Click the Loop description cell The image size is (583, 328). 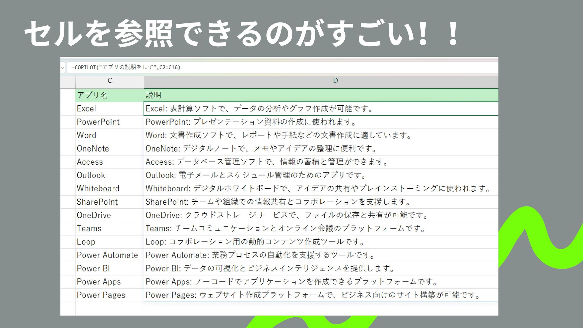(x=255, y=242)
